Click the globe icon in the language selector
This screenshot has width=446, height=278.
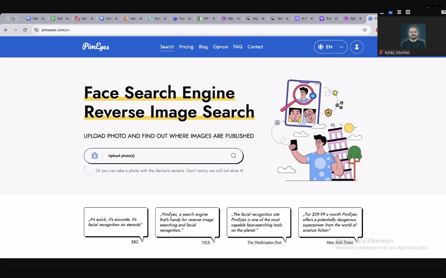[x=321, y=47]
